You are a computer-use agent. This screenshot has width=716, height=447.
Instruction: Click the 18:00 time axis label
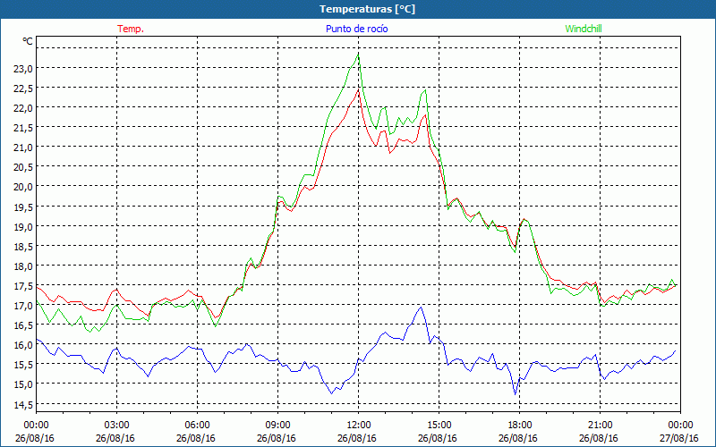point(520,426)
